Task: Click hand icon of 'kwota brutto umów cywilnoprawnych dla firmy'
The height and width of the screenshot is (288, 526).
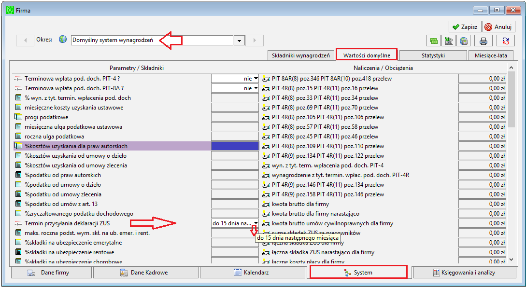Action: tap(266, 223)
